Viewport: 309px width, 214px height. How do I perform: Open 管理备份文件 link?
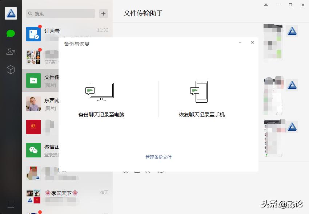158,157
